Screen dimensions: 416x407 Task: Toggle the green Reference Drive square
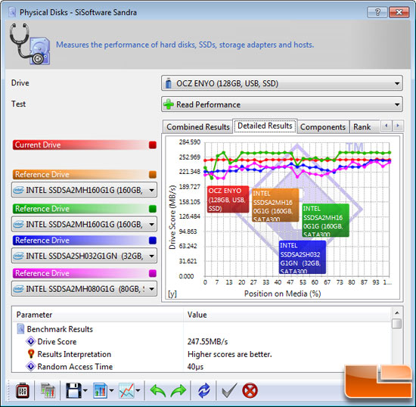tap(153, 209)
